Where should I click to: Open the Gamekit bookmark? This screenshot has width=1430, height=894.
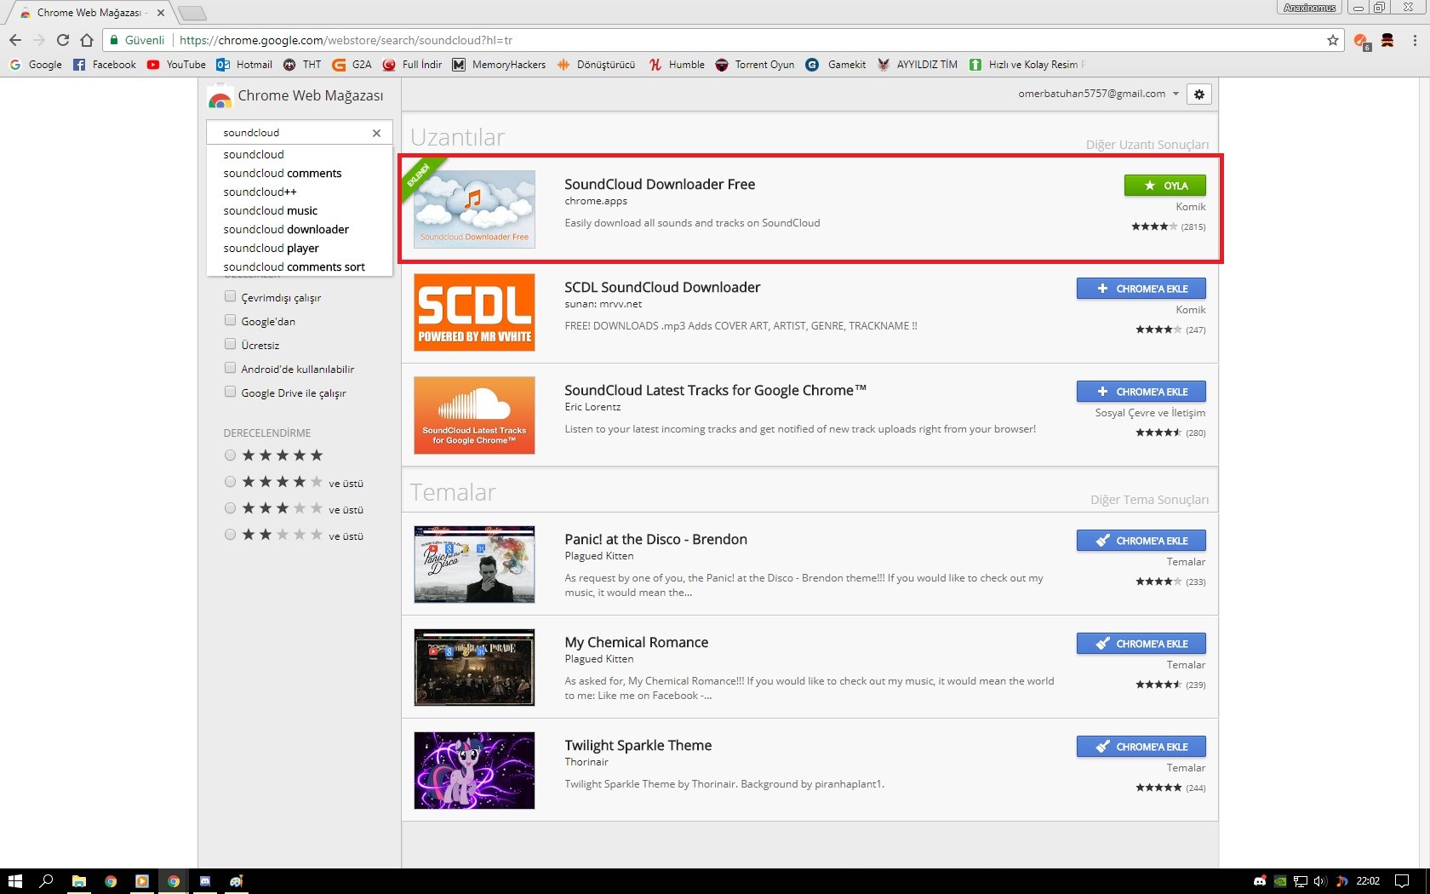coord(836,65)
